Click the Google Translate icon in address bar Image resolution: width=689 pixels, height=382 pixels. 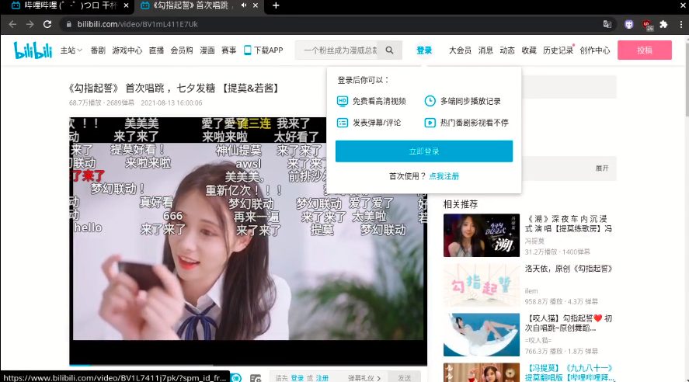point(607,24)
